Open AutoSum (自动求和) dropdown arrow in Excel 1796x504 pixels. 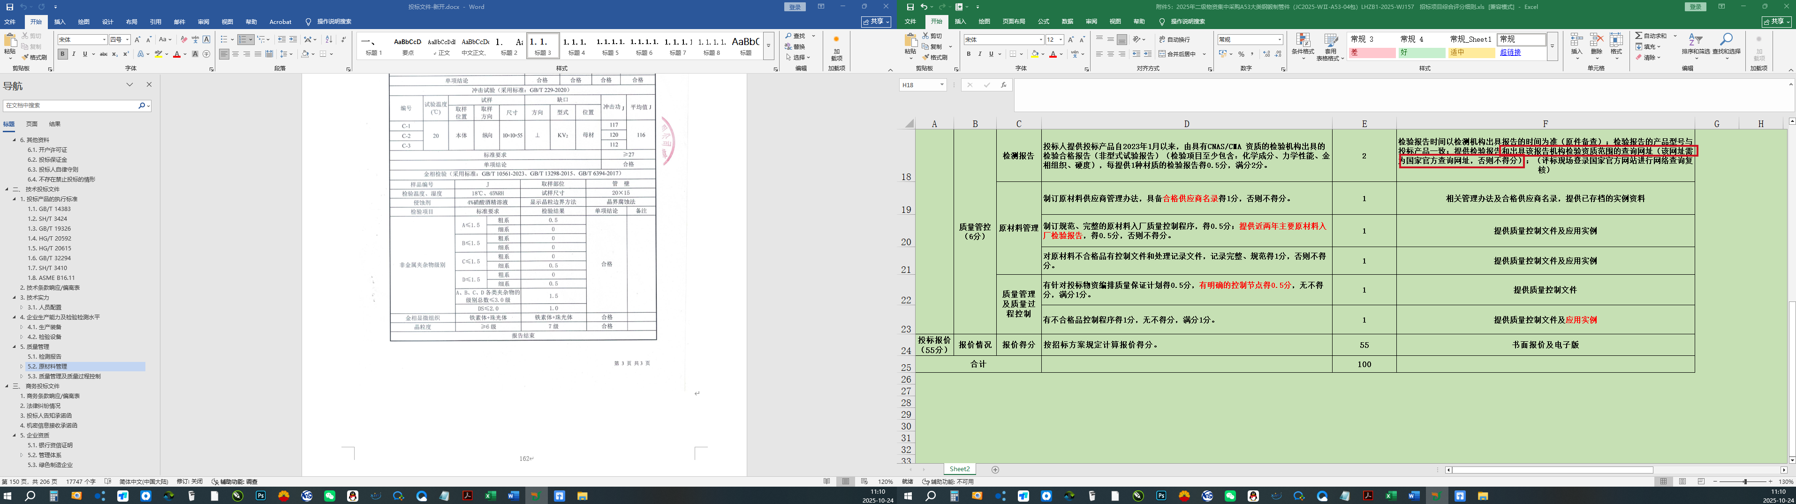(x=1675, y=36)
